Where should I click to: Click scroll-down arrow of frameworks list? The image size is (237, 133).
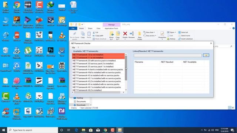tap(126, 90)
